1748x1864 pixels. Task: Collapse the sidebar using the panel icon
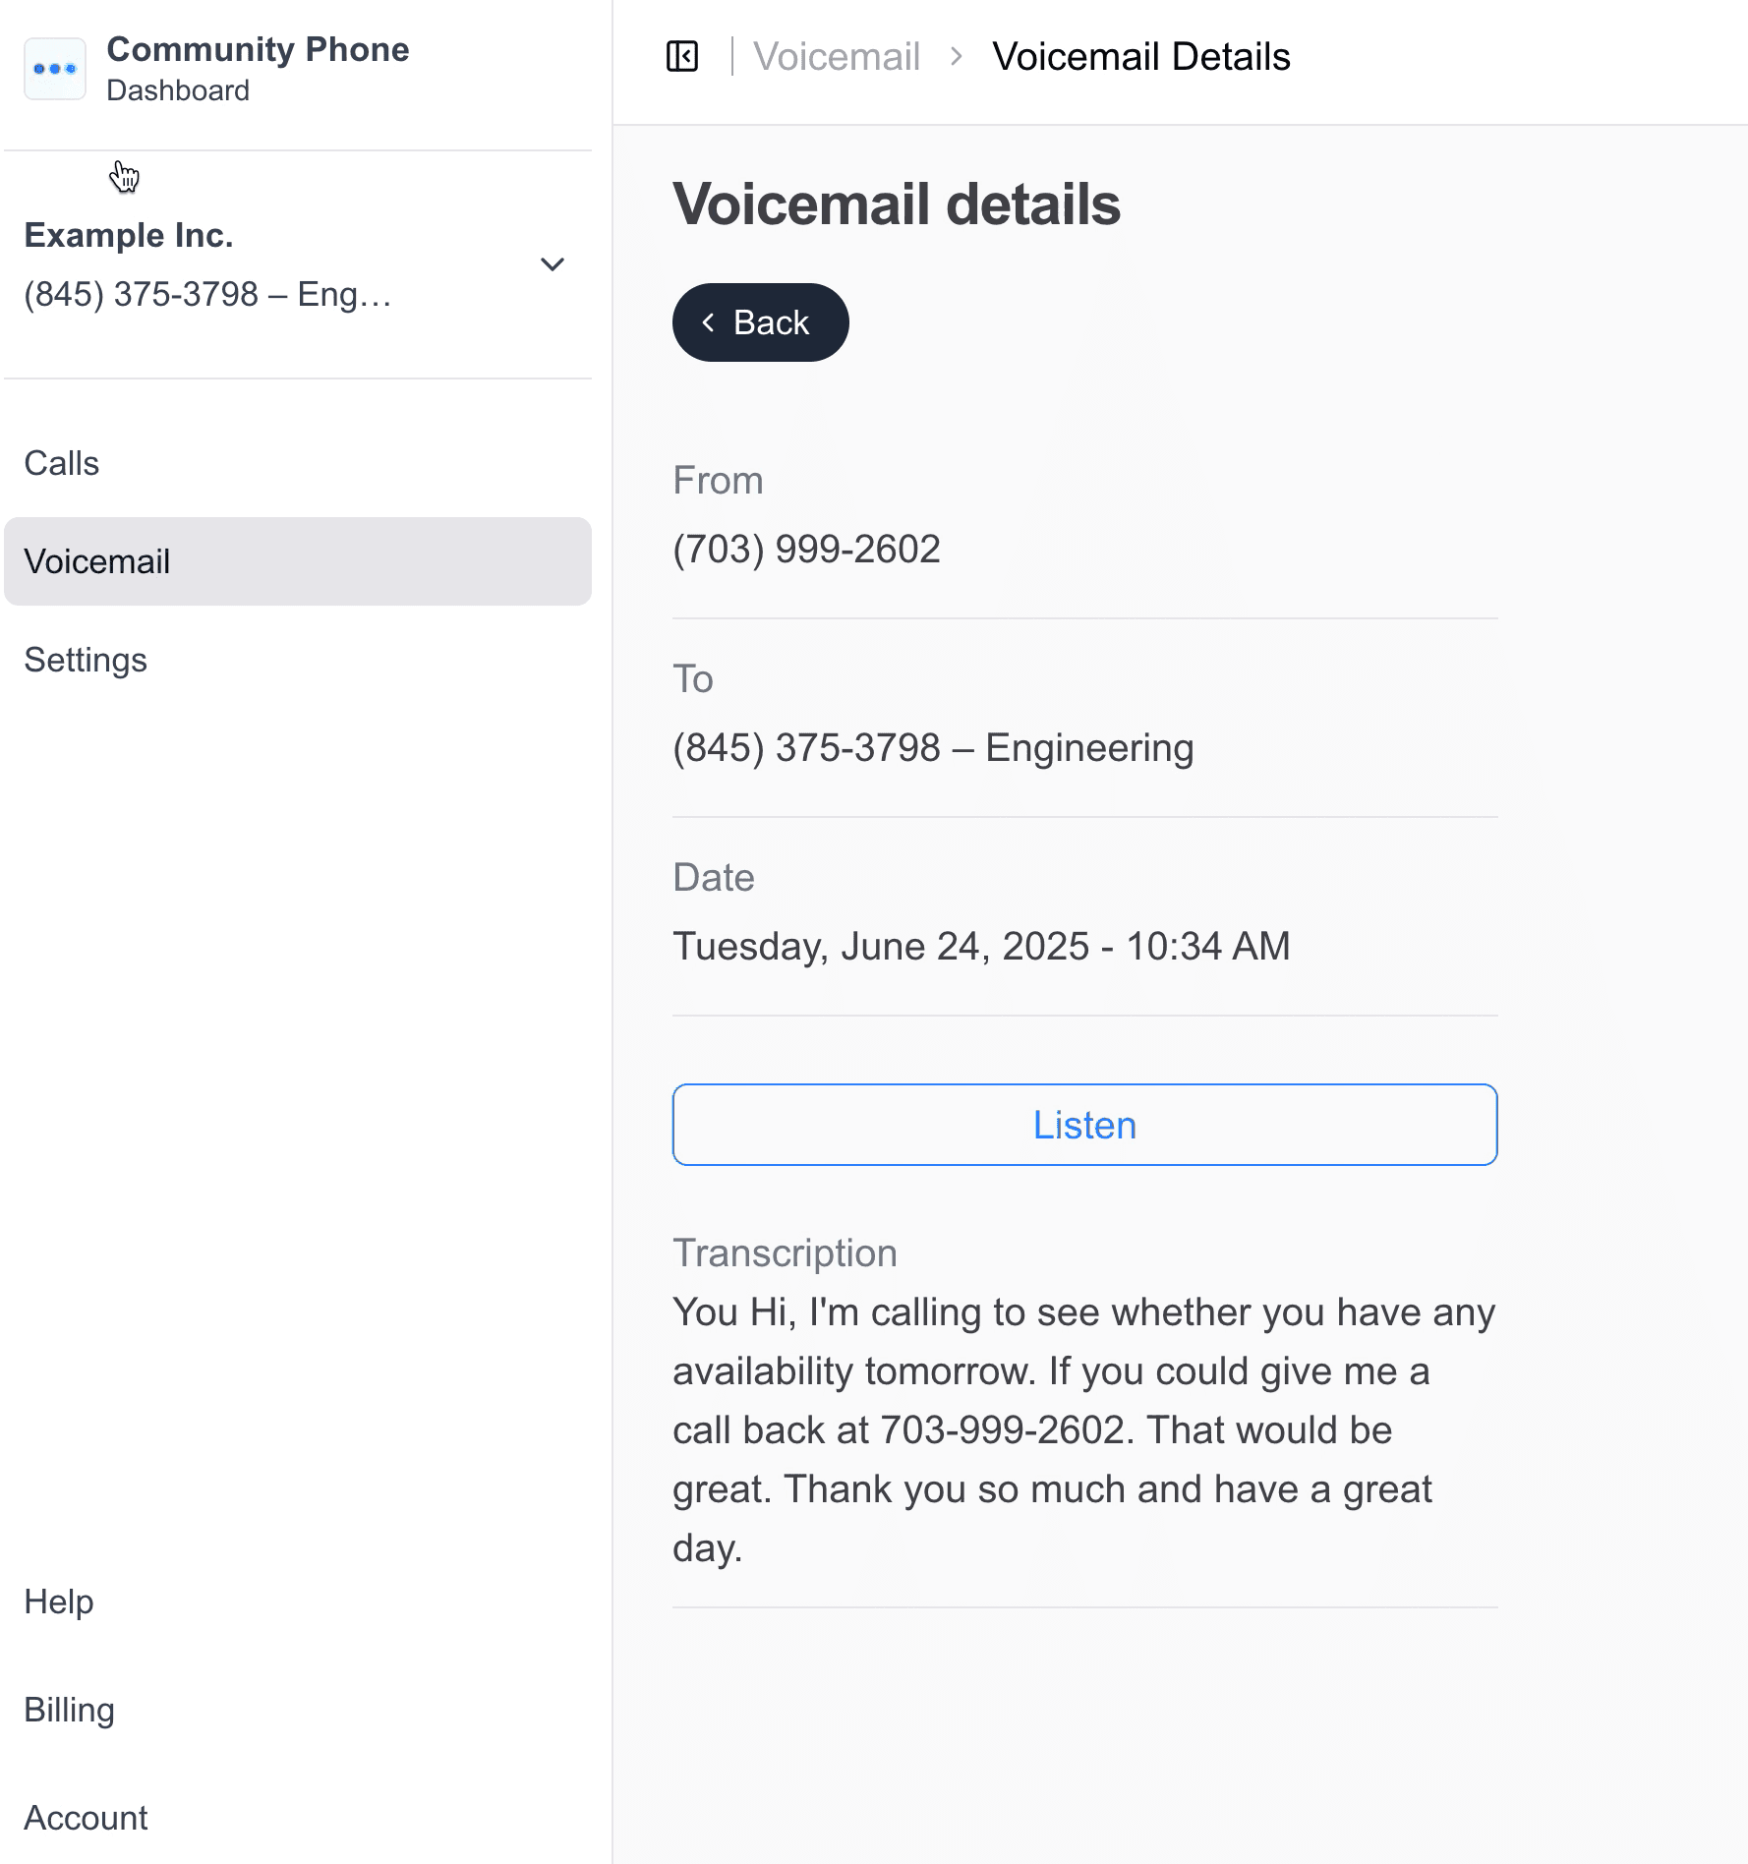pyautogui.click(x=681, y=57)
